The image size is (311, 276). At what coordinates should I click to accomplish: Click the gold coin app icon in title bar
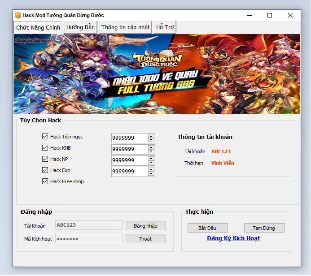(x=18, y=15)
